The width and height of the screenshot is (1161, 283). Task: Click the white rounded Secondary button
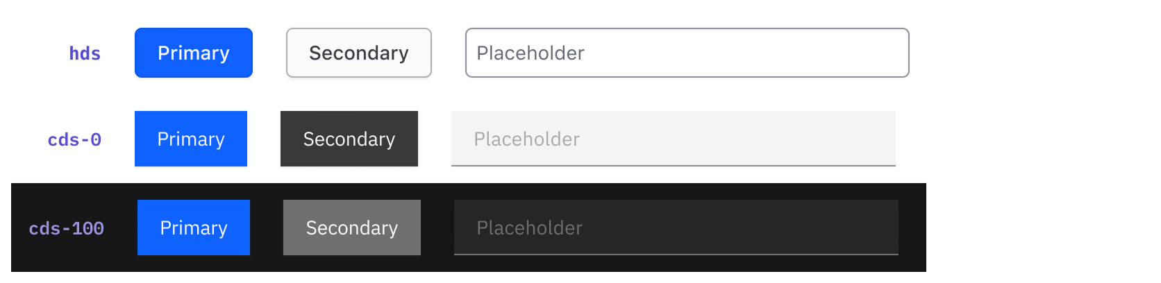(x=359, y=53)
